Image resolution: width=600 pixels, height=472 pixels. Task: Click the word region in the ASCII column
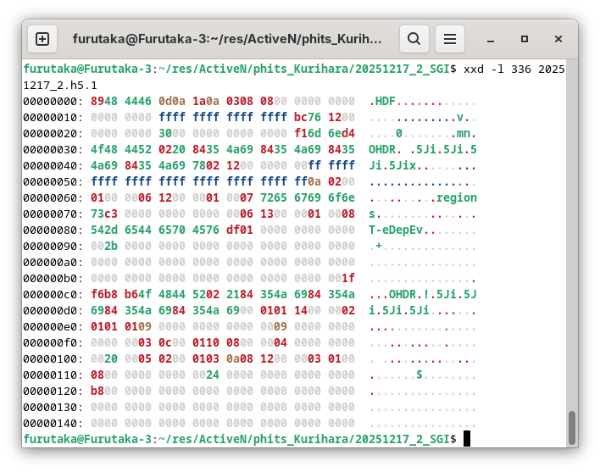(x=456, y=197)
